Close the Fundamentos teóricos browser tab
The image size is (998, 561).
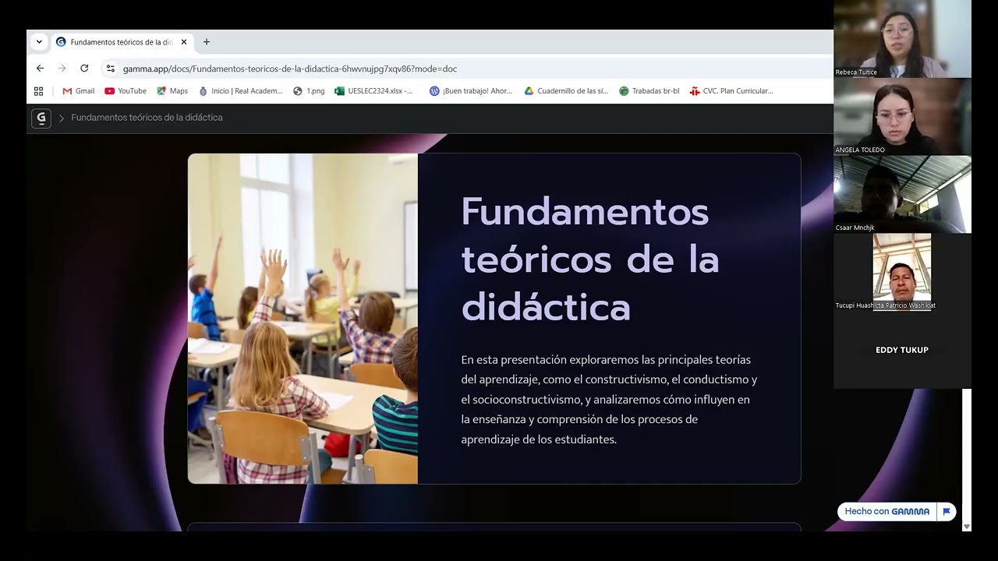(x=184, y=42)
